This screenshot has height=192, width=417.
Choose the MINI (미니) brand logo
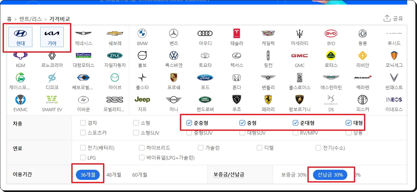174,99
